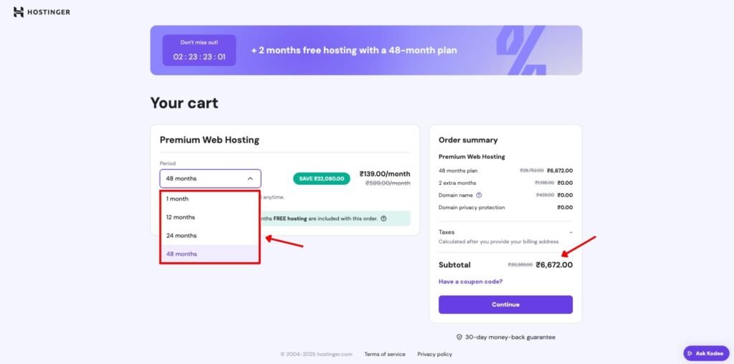Open the Terms of service link

[385, 354]
